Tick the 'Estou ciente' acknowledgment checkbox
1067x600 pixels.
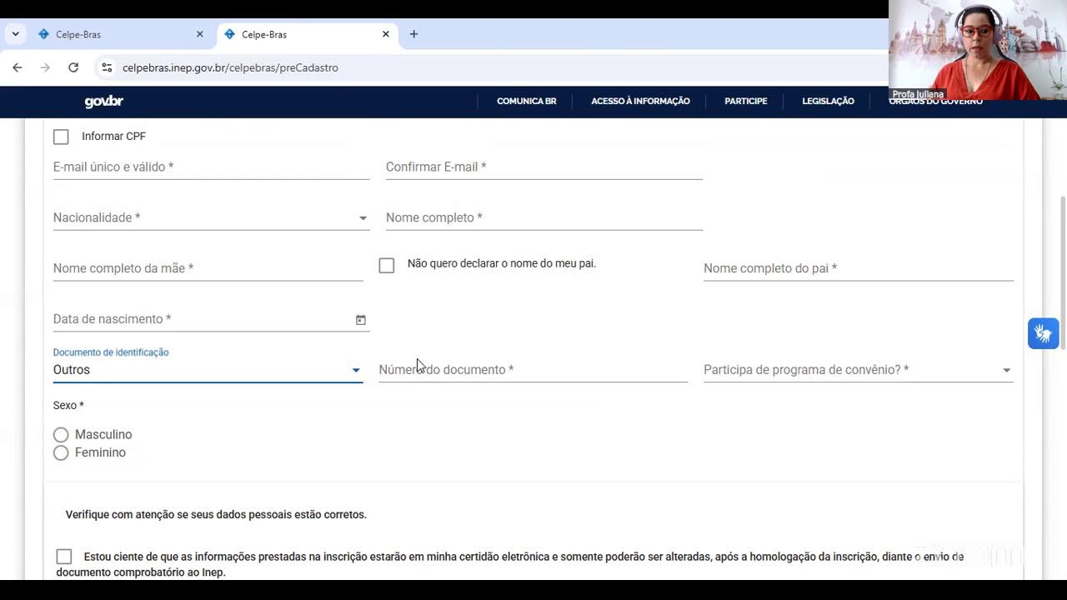[64, 556]
